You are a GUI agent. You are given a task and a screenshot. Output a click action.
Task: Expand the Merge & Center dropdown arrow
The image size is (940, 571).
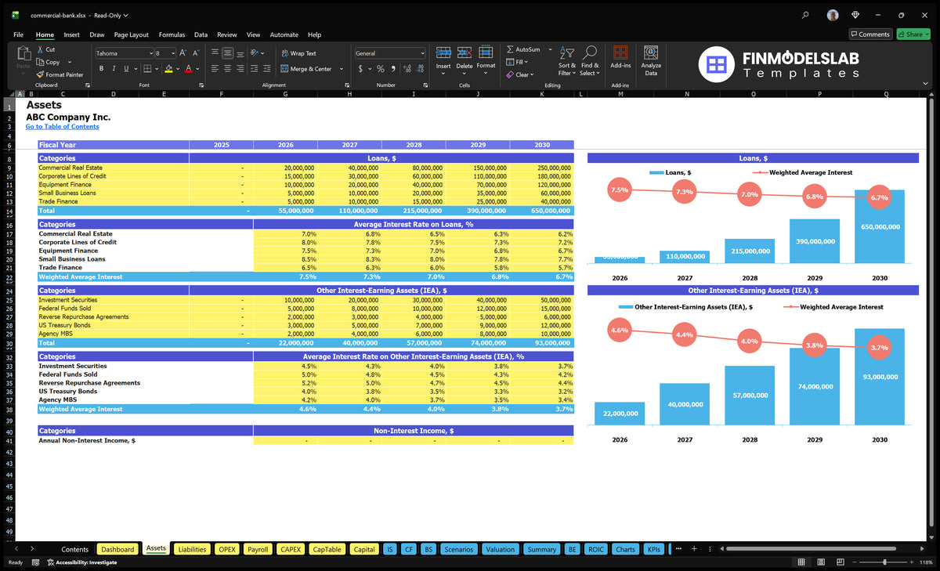[341, 69]
